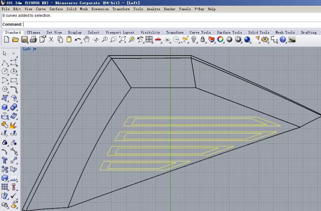
Task: Toggle the Hide objects light bulb
Action: click(194, 40)
